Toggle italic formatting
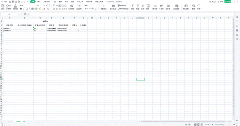This screenshot has height=126, width=240. (x=24, y=9)
